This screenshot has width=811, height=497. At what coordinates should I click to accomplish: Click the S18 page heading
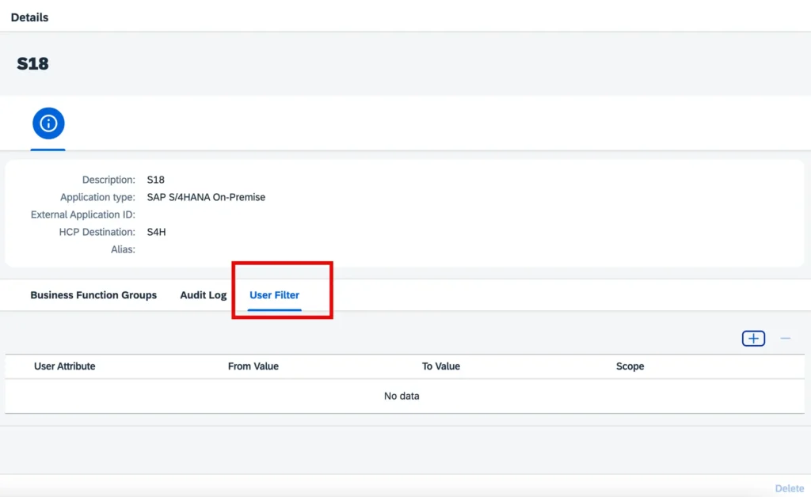[32, 64]
